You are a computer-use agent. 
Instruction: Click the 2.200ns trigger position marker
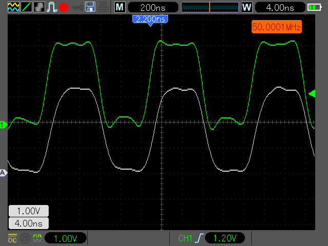coord(150,19)
